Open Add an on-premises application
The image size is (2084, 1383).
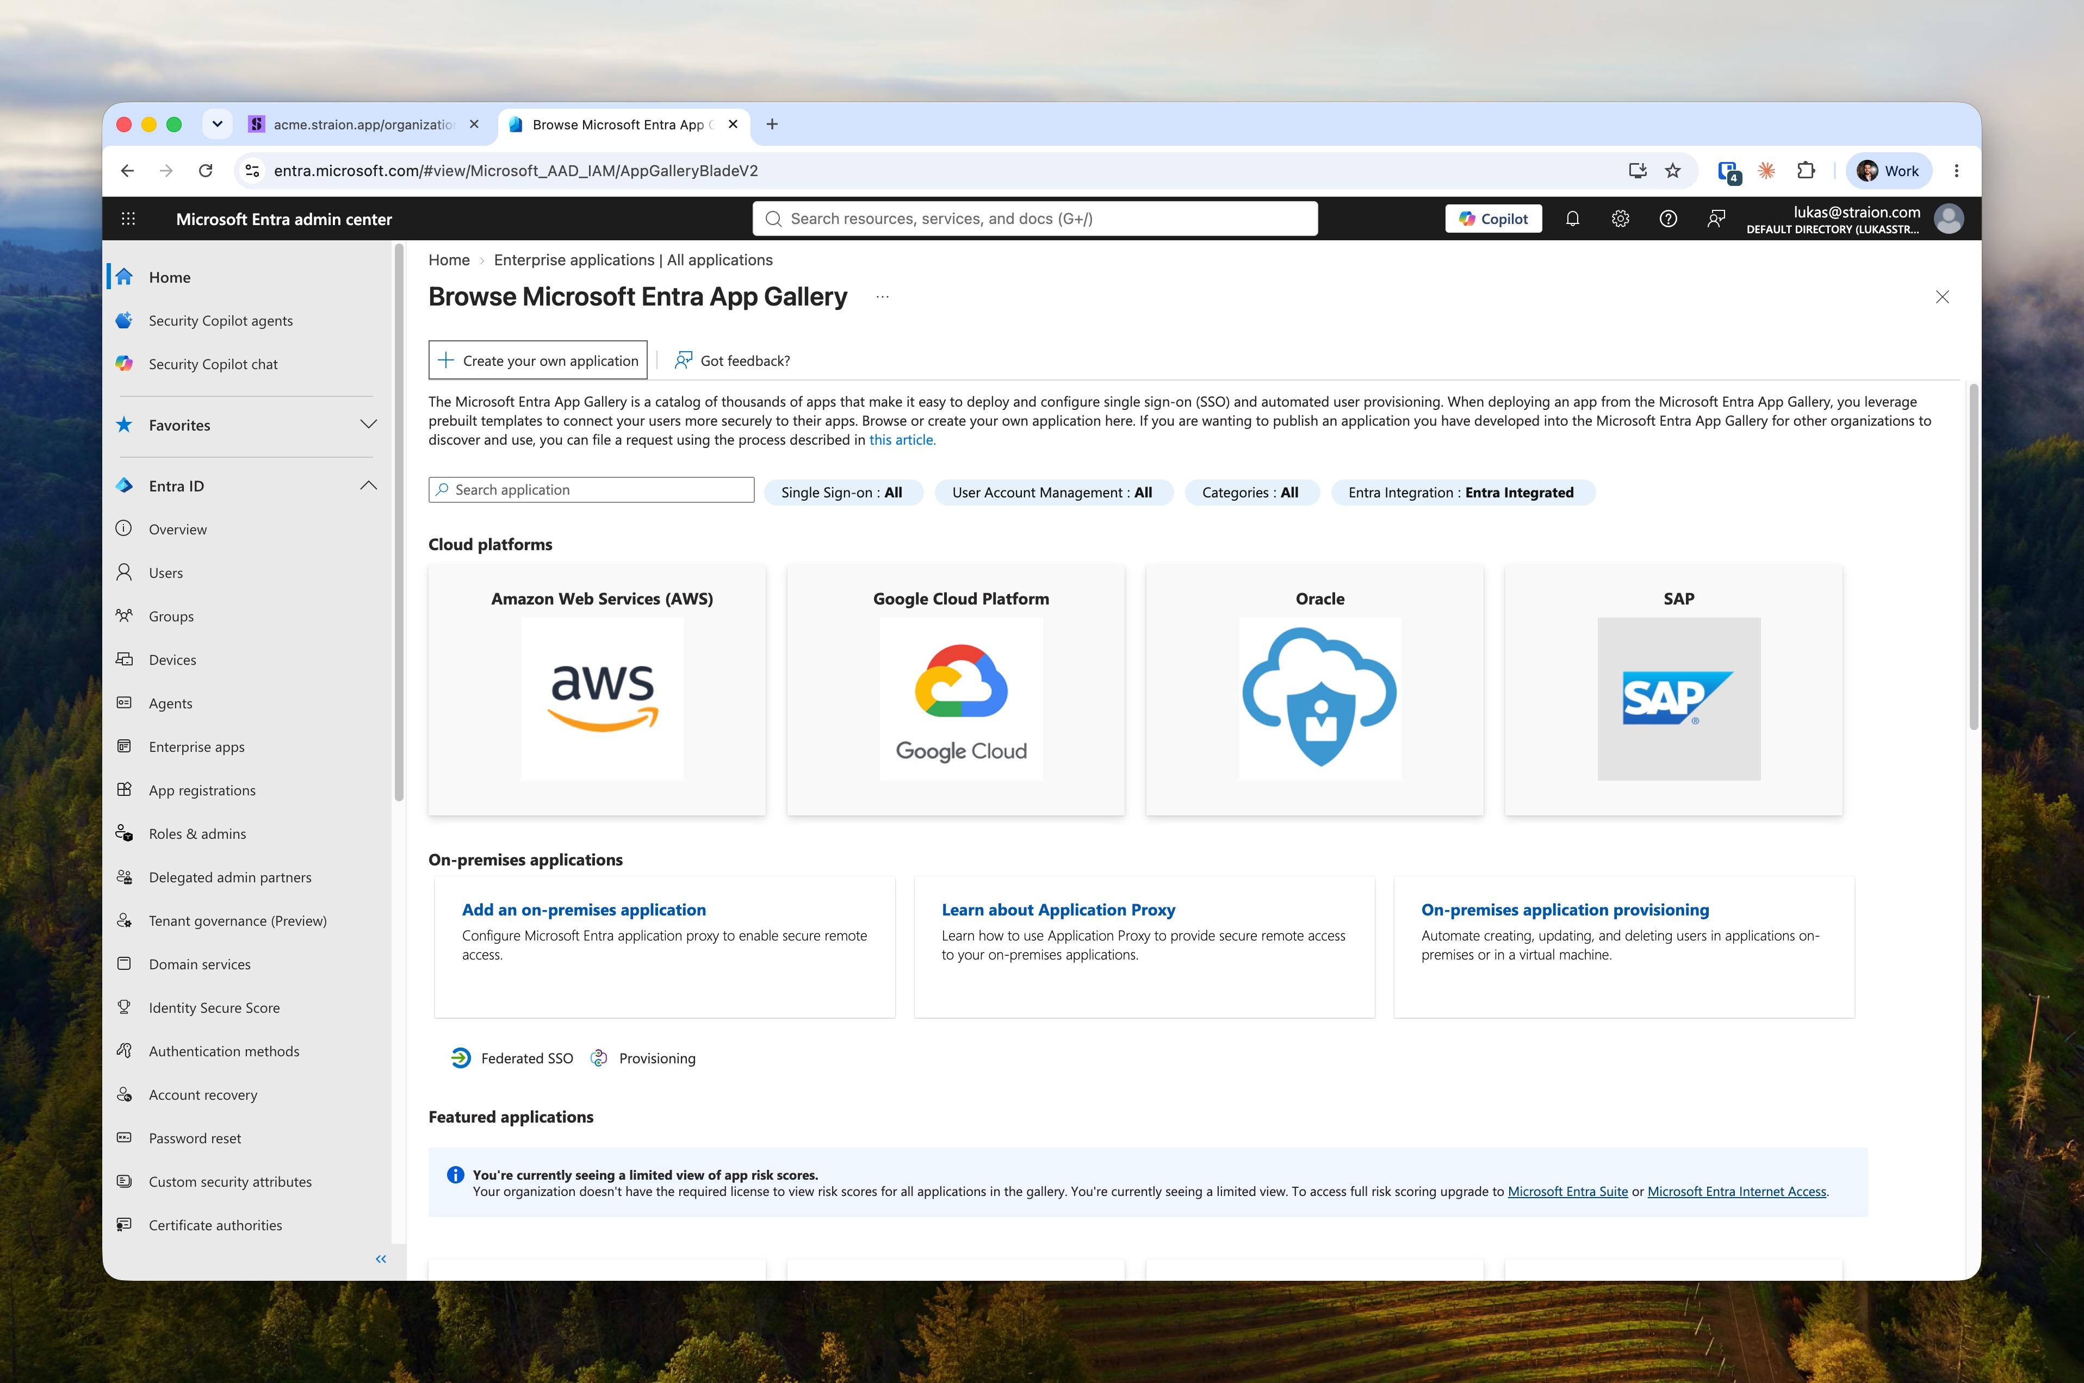click(583, 909)
